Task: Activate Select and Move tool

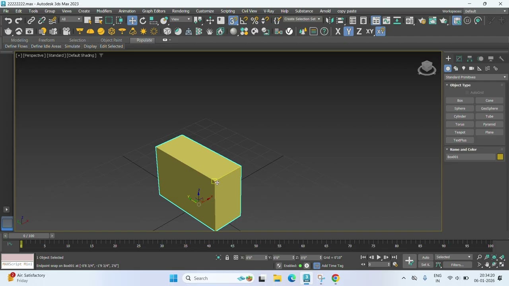Action: tap(132, 21)
